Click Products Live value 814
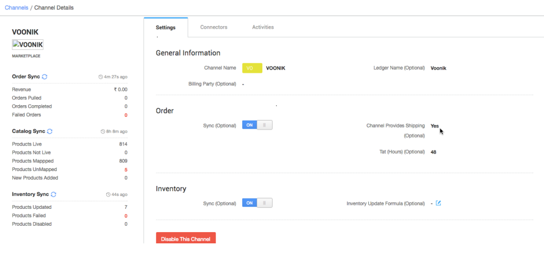This screenshot has width=544, height=255. coord(123,144)
